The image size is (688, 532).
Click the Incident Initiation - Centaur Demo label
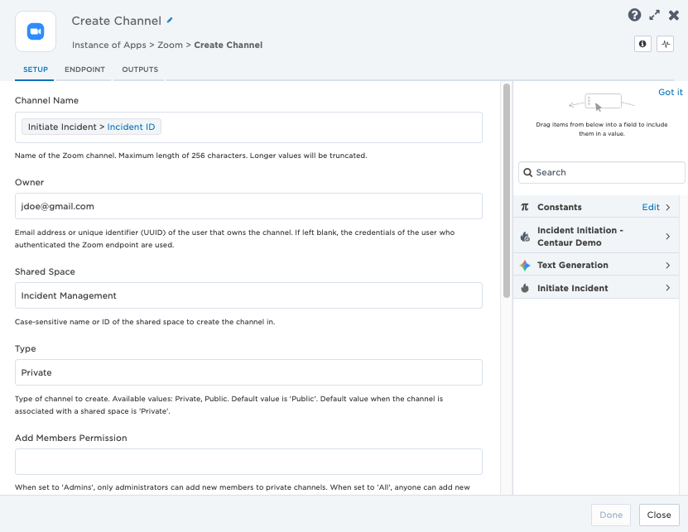click(x=580, y=237)
